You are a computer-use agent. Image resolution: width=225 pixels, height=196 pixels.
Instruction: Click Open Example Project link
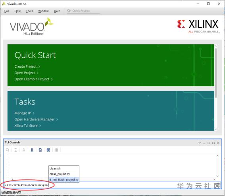(x=33, y=79)
